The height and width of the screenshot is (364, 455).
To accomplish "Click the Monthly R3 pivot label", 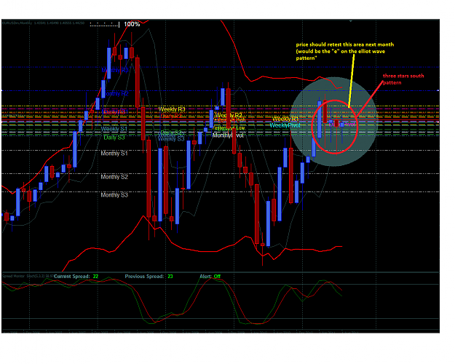I will click(x=115, y=70).
